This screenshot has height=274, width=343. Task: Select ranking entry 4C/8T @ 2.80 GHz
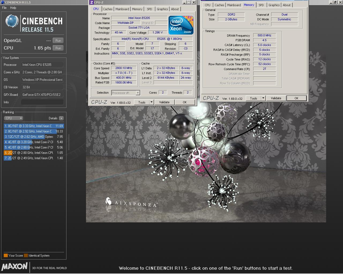tap(34, 147)
